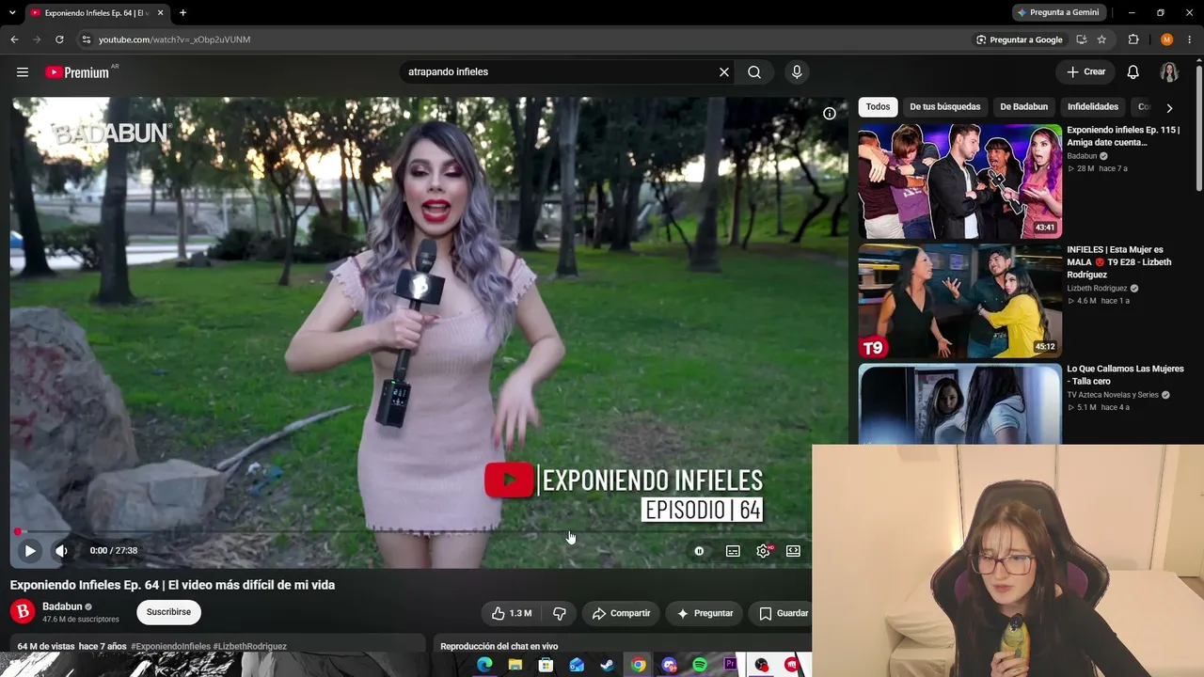The image size is (1204, 677).
Task: Select the Todos filter chip
Action: [x=878, y=107]
